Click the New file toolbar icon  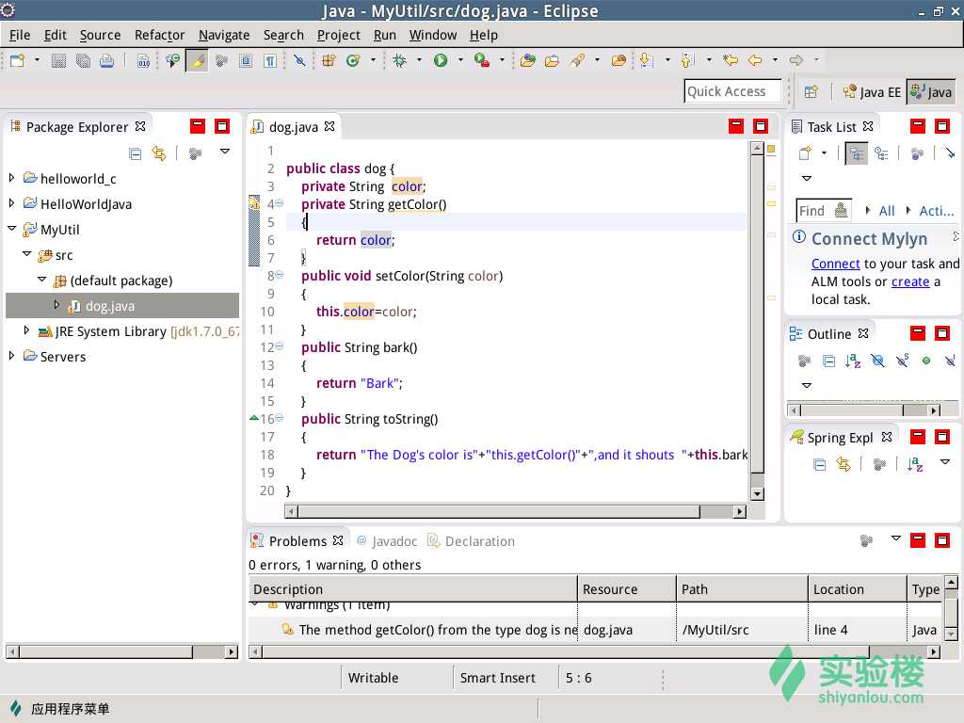coord(17,60)
